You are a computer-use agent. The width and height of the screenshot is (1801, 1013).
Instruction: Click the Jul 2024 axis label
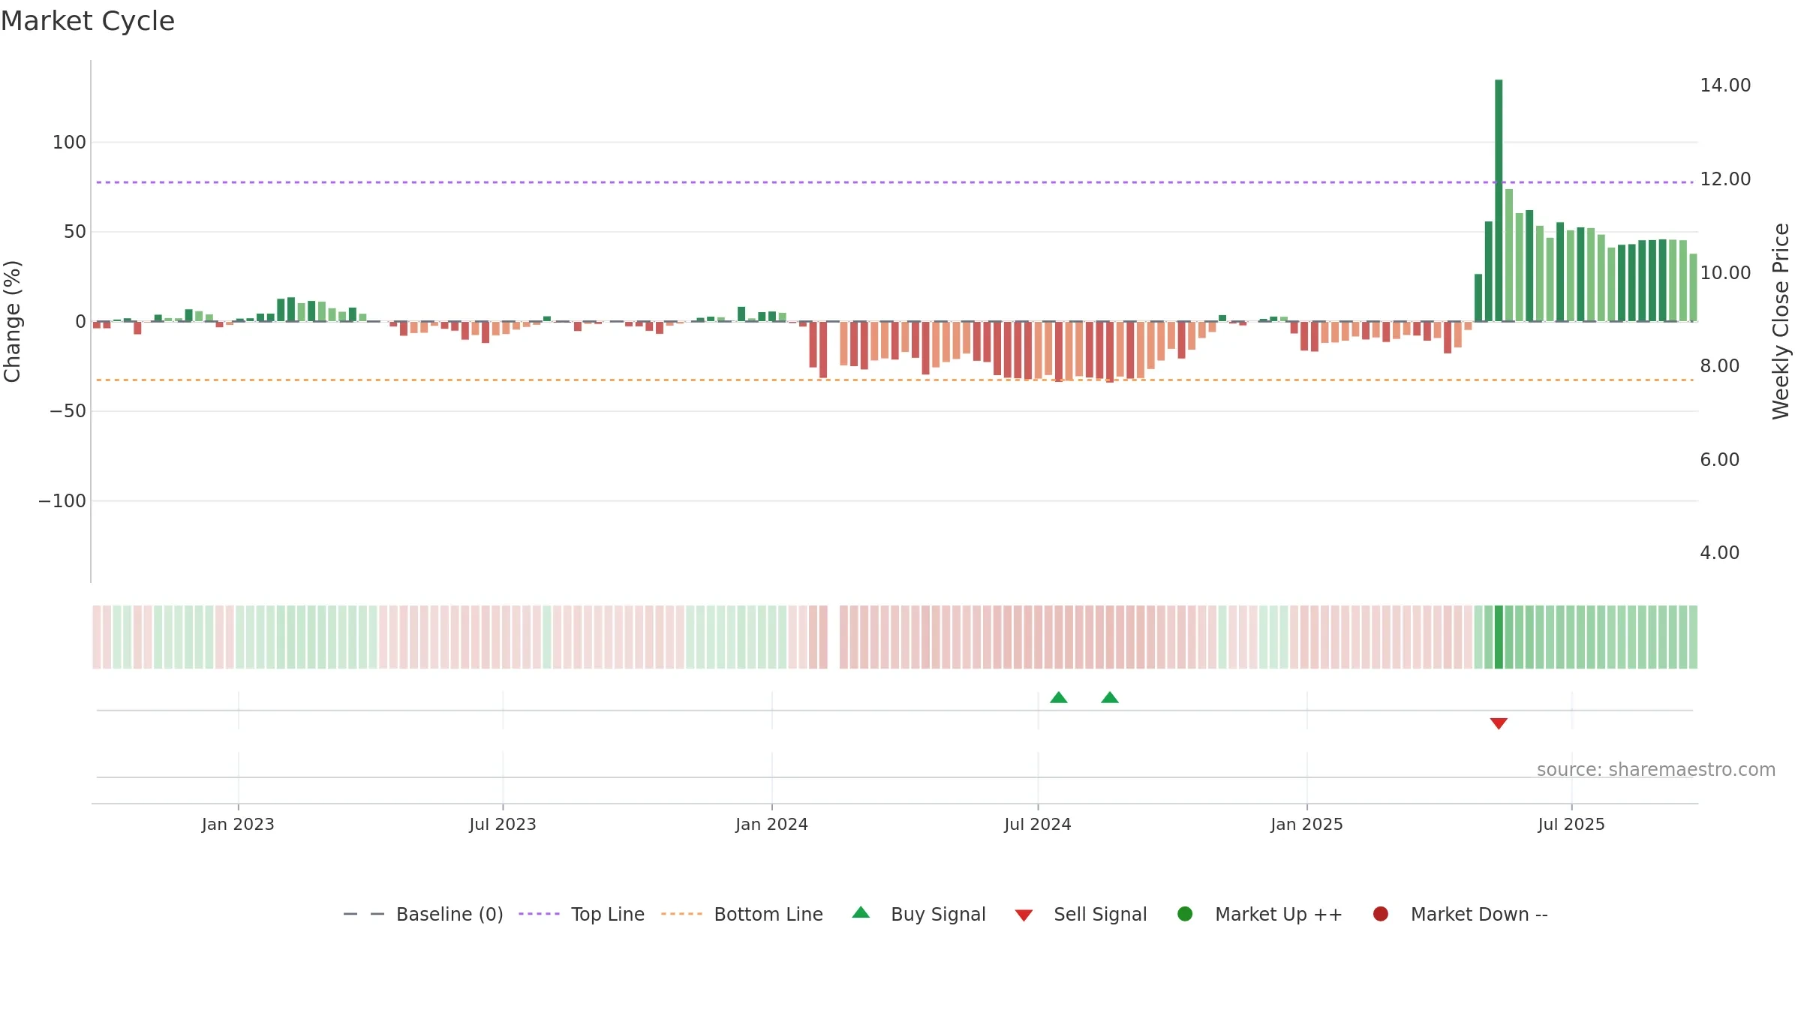pyautogui.click(x=1038, y=824)
